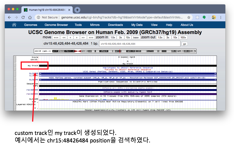Open the Help menu

[169, 25]
